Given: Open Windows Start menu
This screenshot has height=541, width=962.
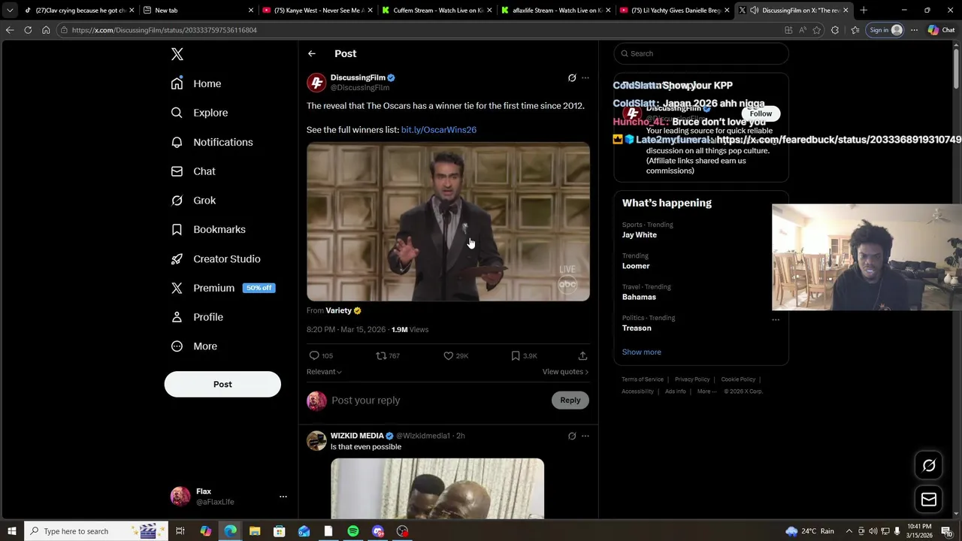Looking at the screenshot, I should click(x=11, y=531).
